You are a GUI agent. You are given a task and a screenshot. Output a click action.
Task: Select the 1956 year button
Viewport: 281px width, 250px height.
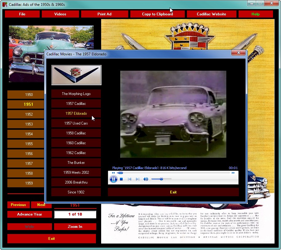(26, 154)
